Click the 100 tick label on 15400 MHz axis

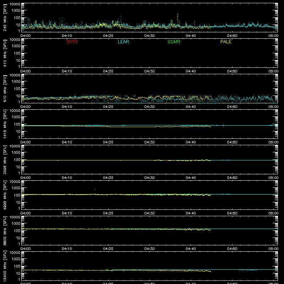tap(17, 266)
